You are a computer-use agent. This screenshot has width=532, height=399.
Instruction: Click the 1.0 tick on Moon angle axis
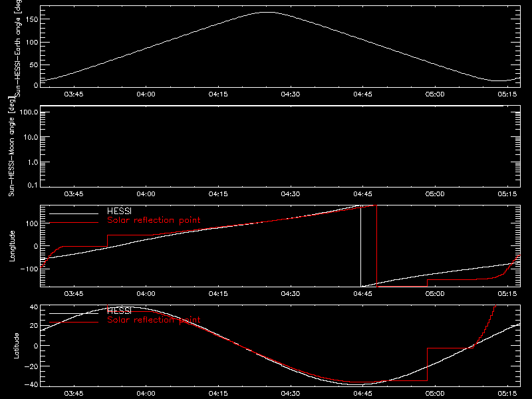(x=33, y=162)
